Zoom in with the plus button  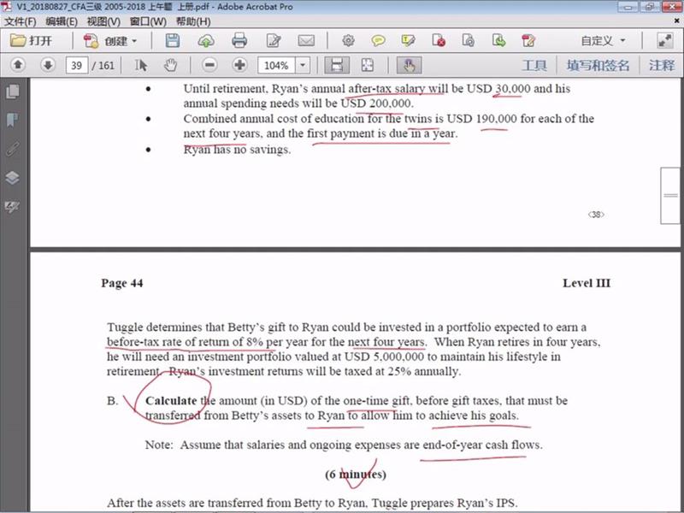pos(239,65)
